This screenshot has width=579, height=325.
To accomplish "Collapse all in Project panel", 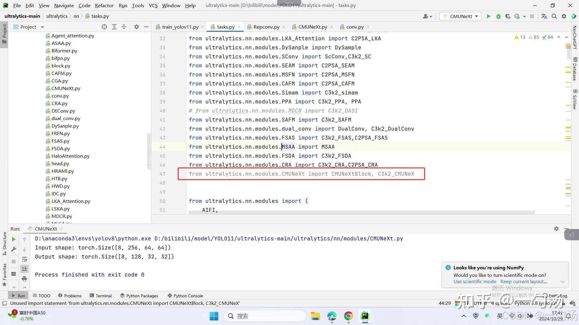I will 124,27.
